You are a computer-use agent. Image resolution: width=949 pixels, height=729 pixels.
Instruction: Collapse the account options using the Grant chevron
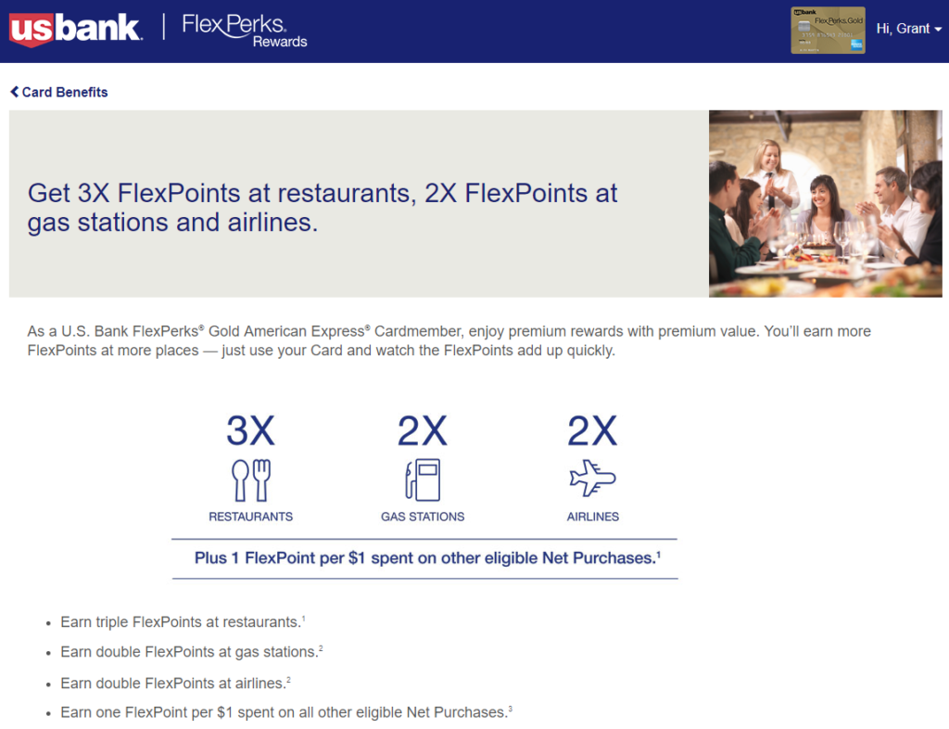click(937, 29)
